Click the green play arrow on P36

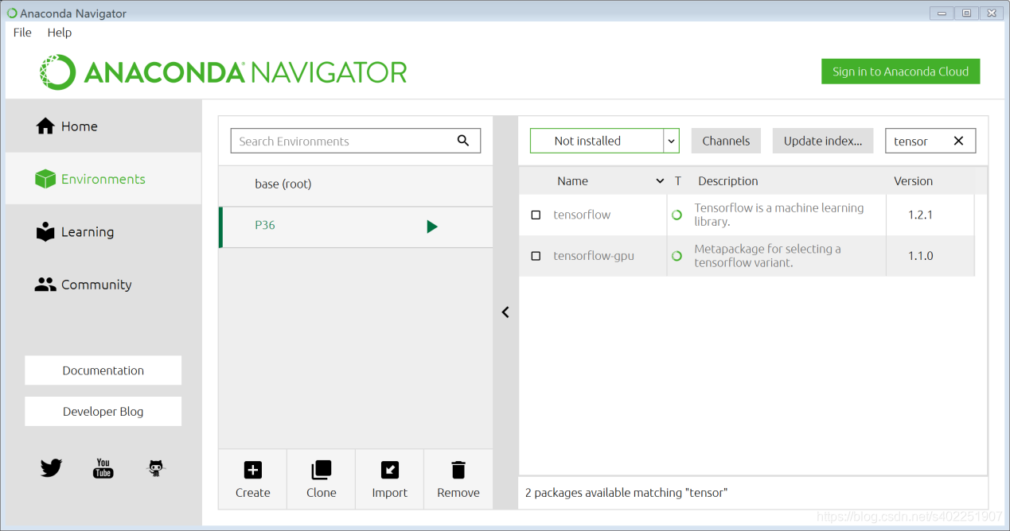click(x=432, y=227)
